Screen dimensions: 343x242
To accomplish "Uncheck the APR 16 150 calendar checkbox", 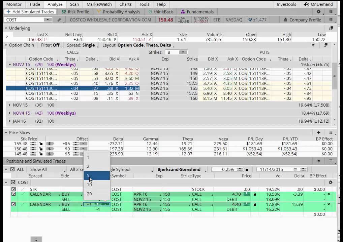I will pos(13,194).
